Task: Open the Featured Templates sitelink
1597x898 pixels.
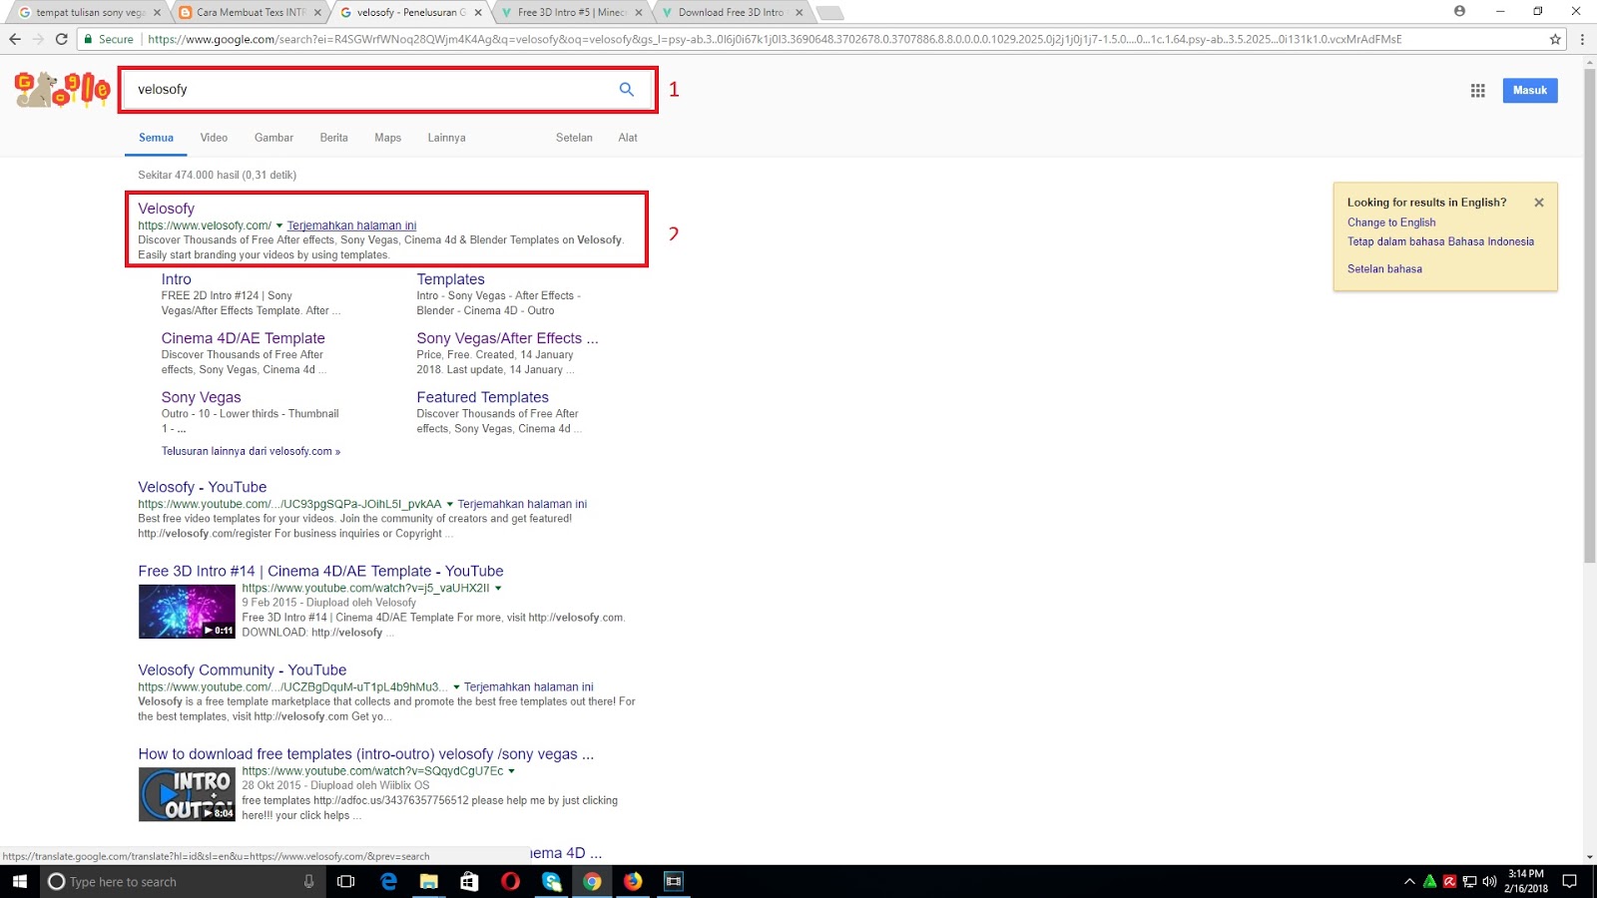Action: [x=482, y=397]
